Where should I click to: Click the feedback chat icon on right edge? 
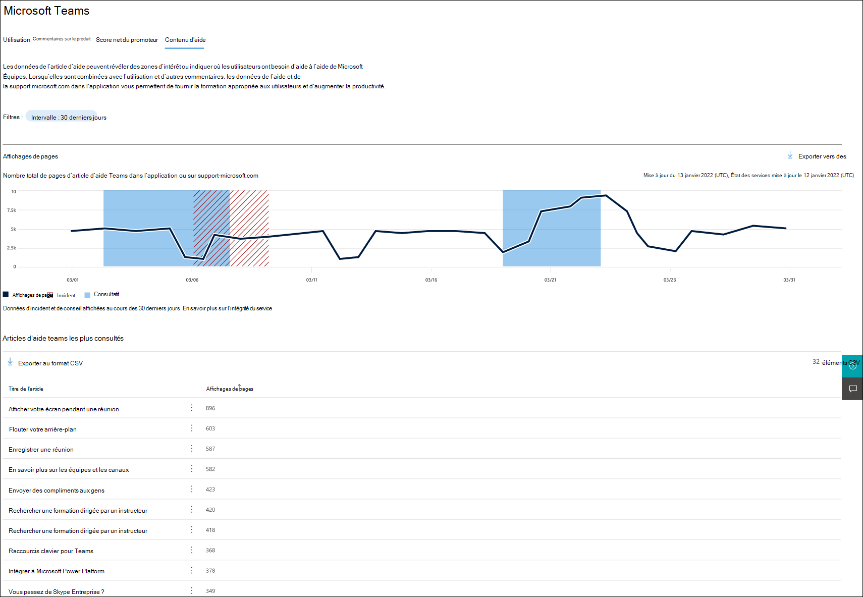852,389
